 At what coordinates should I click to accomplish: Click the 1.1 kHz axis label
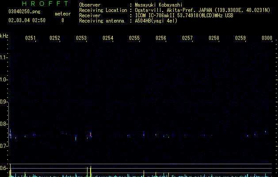pos(4,58)
